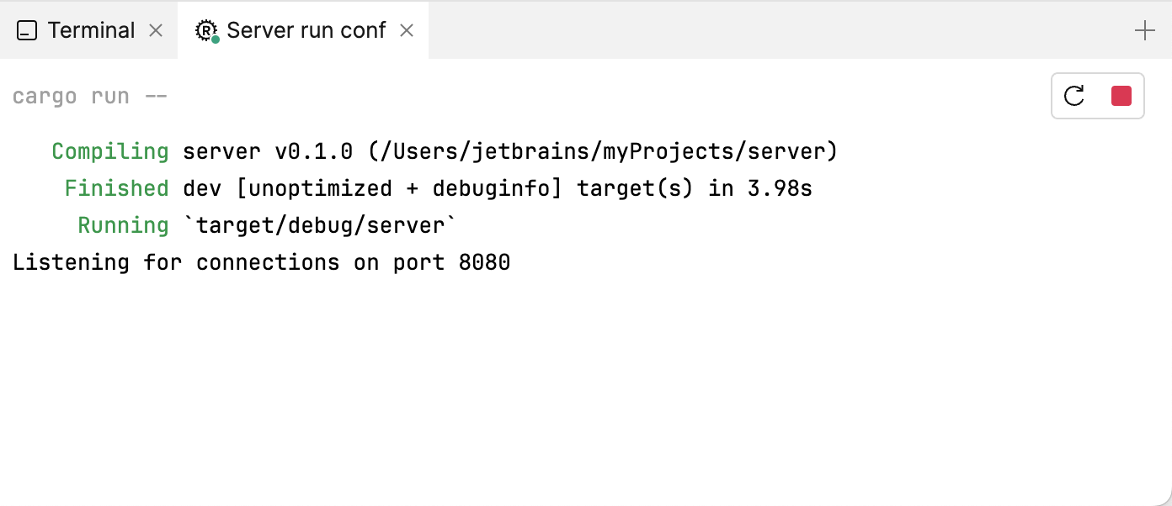The width and height of the screenshot is (1172, 506).
Task: Click the Listening for connections output line
Action: (261, 261)
